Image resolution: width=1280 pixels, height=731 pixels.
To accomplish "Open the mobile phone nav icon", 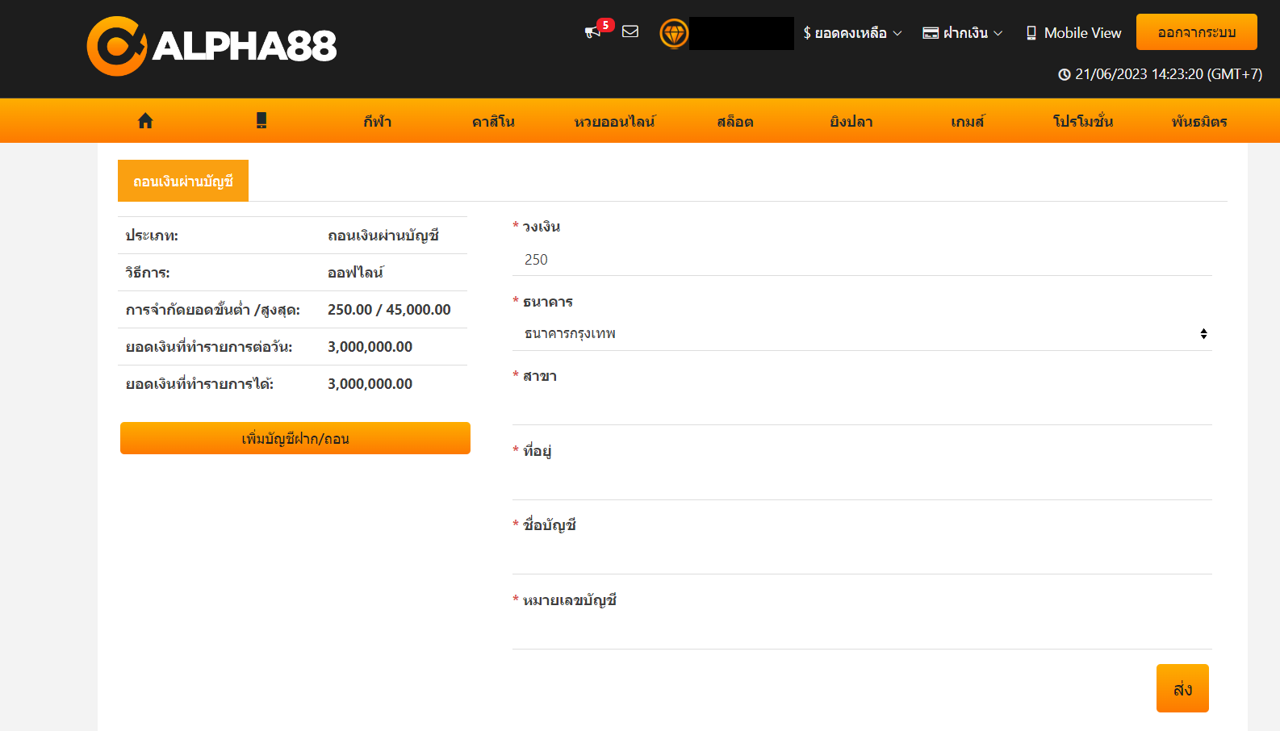I will [x=261, y=121].
